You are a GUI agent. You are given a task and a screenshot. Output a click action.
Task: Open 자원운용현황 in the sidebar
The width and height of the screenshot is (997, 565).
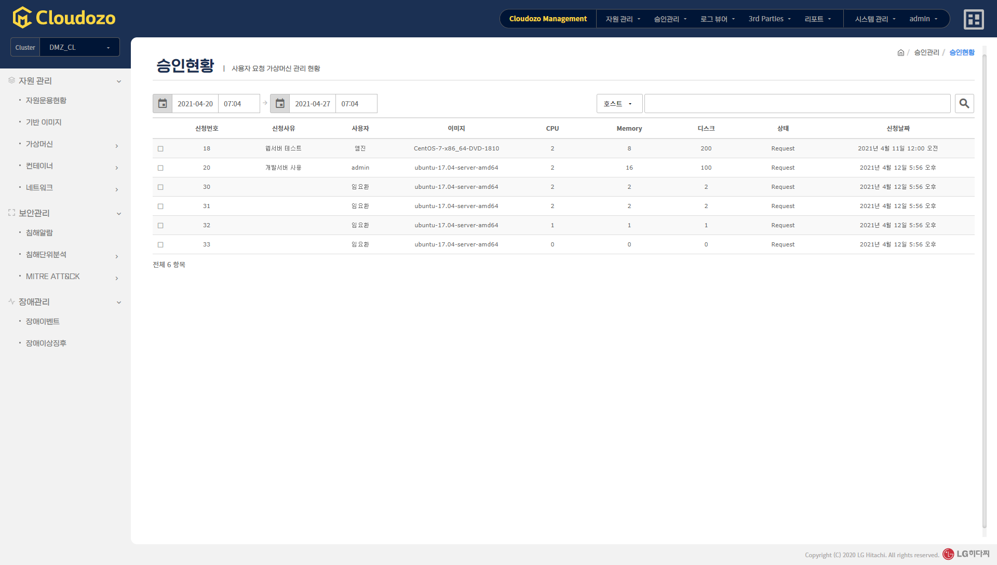pos(46,101)
